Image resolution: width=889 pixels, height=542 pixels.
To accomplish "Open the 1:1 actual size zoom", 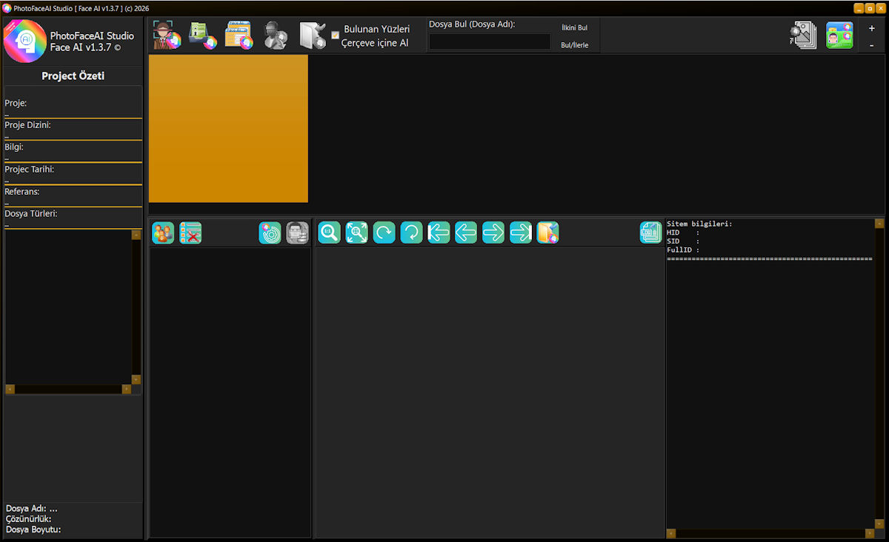I will click(329, 232).
